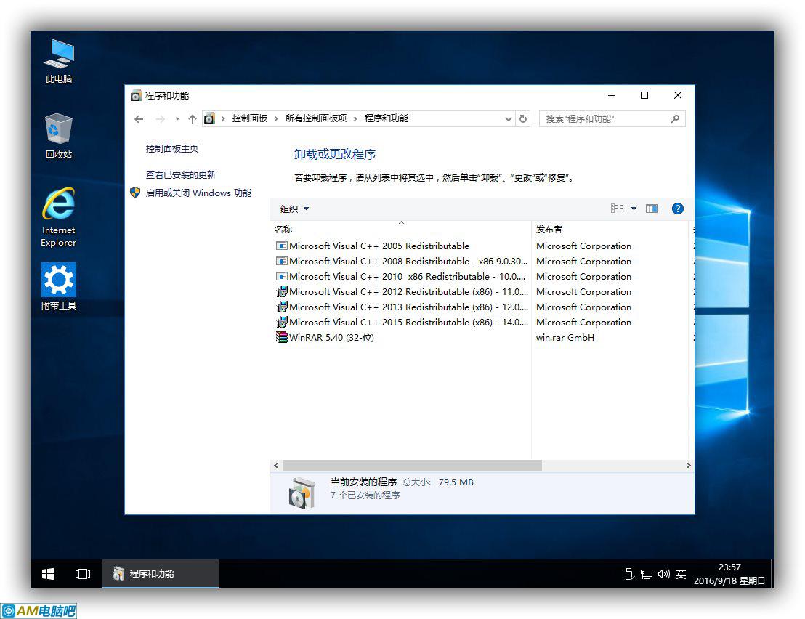Expand chevron after 控制面板 in breadcrumb
This screenshot has width=805, height=619.
276,118
